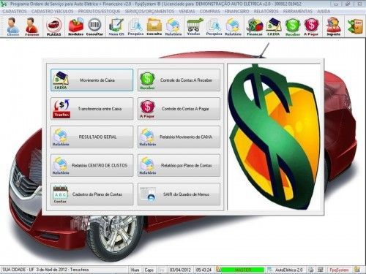Viewport: 366px width, 274px height.
Task: Open Relatório Movimento de CAIXA
Action: (179, 137)
